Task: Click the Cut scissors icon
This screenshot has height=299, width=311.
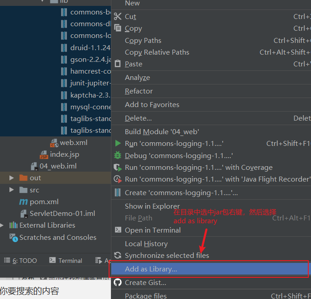Action: tap(118, 16)
